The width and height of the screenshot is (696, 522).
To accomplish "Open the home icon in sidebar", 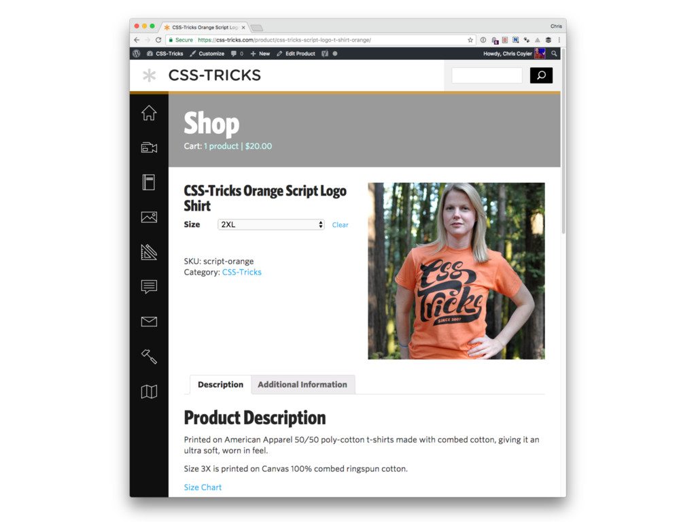I will pyautogui.click(x=149, y=113).
